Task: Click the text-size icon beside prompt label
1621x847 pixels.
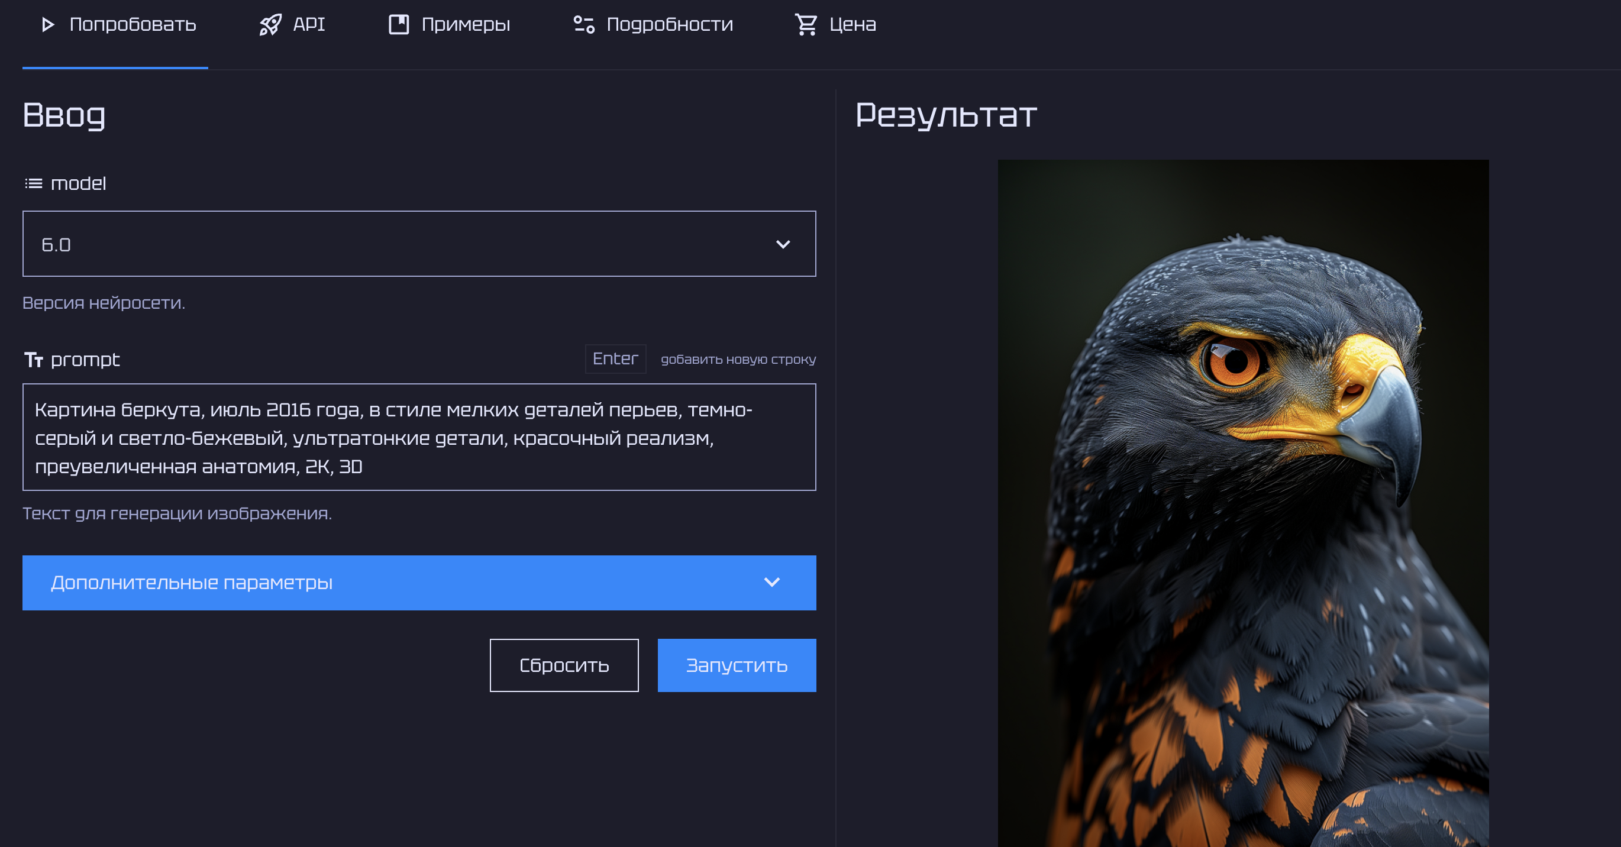Action: (x=33, y=360)
